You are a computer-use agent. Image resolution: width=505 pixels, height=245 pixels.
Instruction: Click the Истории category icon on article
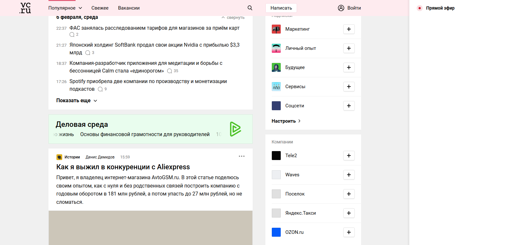59,157
